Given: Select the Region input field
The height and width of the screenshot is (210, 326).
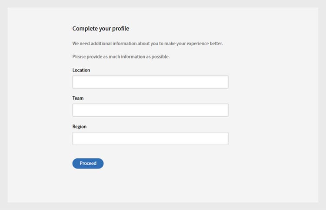Looking at the screenshot, I should coord(150,138).
